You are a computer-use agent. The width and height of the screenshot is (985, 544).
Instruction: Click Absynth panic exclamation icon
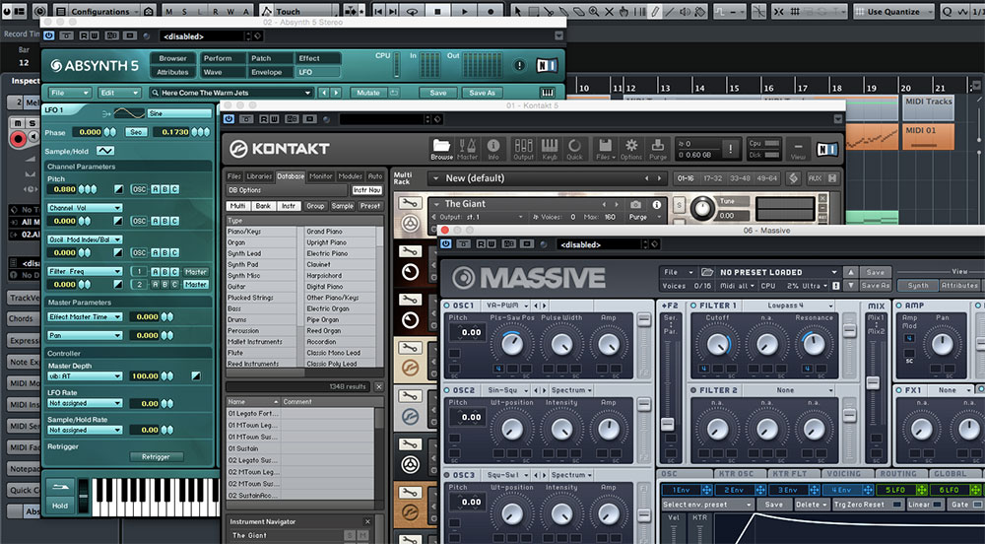pos(519,65)
